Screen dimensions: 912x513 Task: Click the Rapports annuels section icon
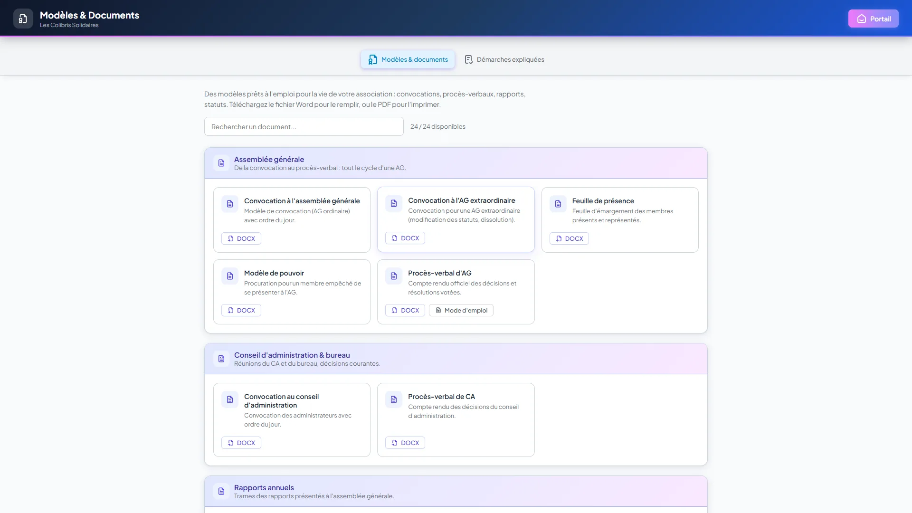point(221,491)
